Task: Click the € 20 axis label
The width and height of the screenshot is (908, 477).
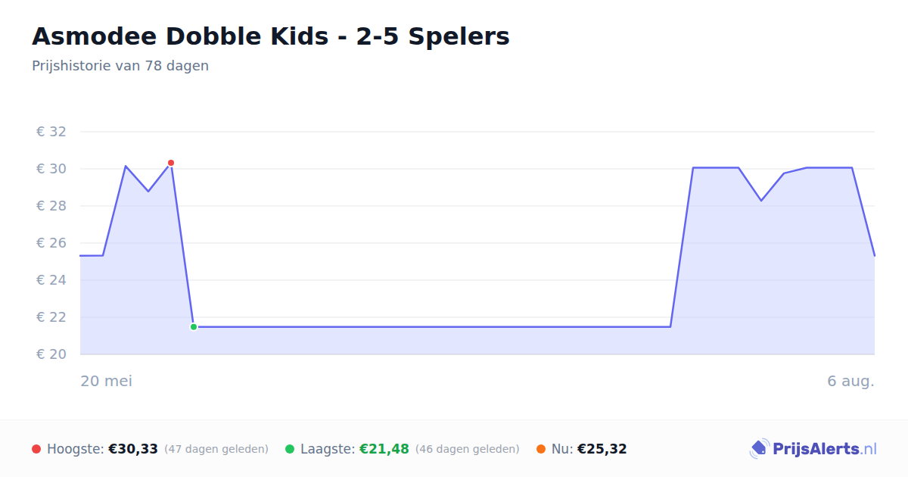Action: point(51,354)
